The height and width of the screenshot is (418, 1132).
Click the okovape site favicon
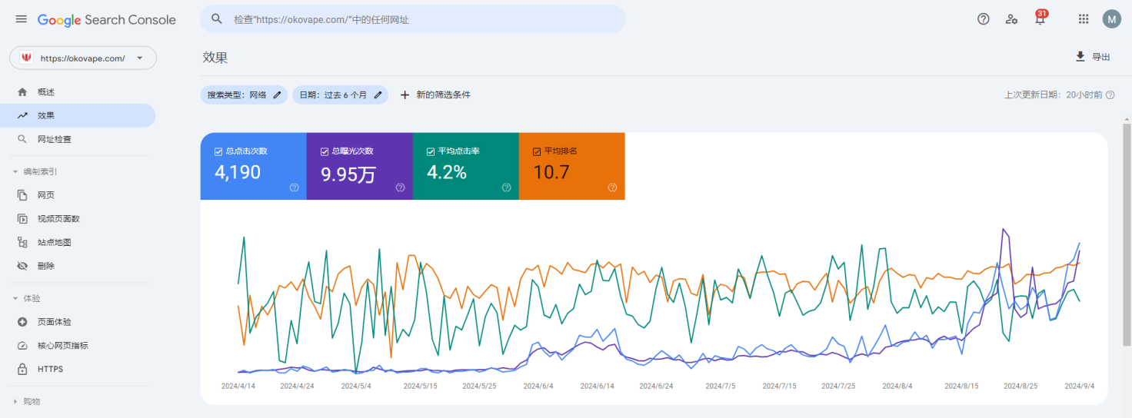[x=26, y=58]
